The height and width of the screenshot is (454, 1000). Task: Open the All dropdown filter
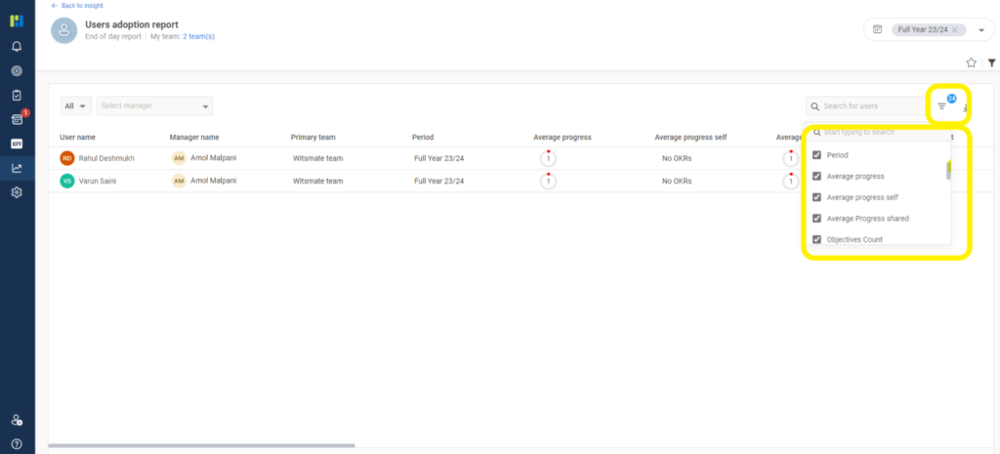[x=76, y=105]
